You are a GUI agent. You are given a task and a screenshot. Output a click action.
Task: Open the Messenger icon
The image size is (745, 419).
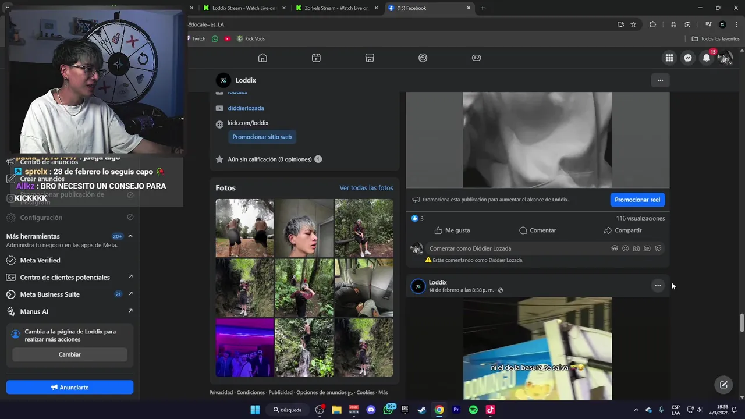pyautogui.click(x=688, y=58)
